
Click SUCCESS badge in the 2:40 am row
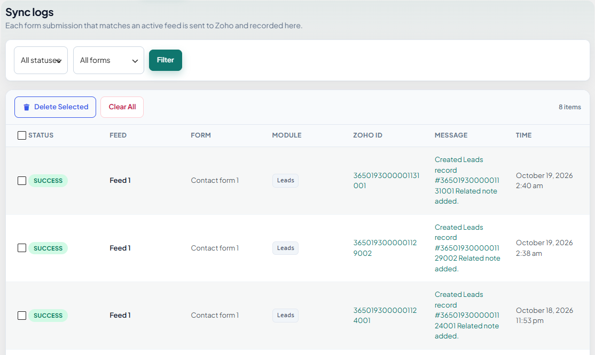click(x=48, y=181)
